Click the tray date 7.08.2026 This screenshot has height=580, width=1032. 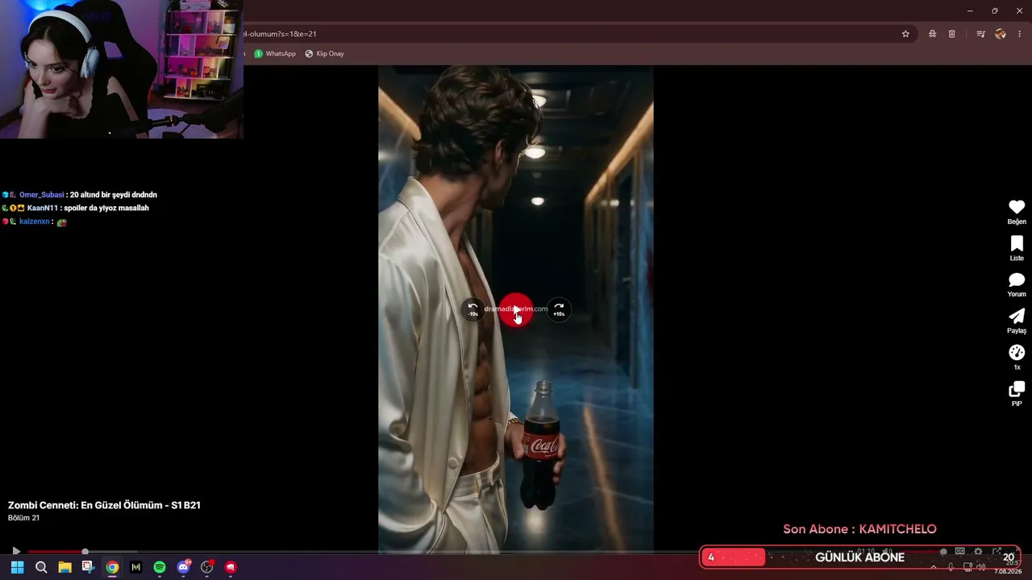pyautogui.click(x=1008, y=571)
